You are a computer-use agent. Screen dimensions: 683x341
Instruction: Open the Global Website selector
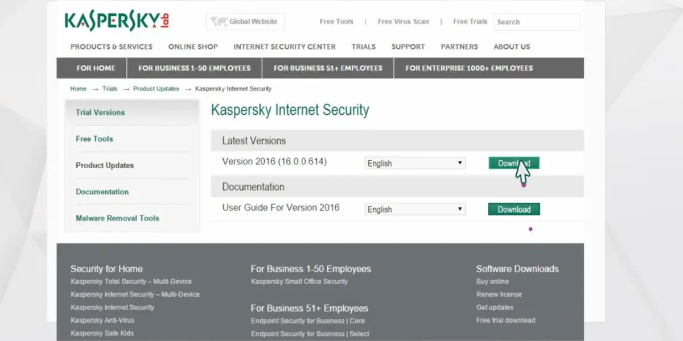[245, 22]
